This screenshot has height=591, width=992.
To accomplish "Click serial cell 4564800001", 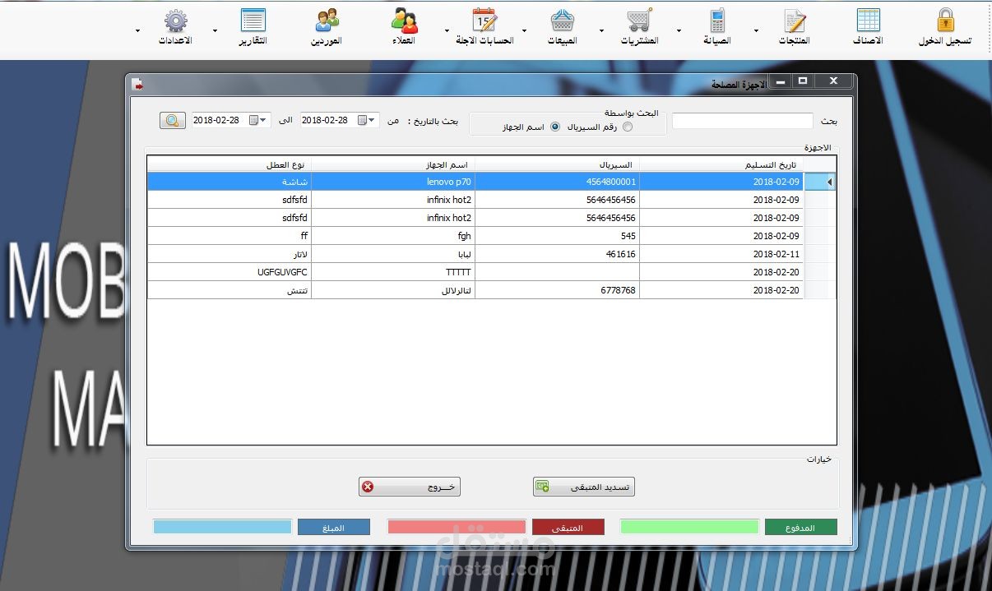I will coord(558,182).
